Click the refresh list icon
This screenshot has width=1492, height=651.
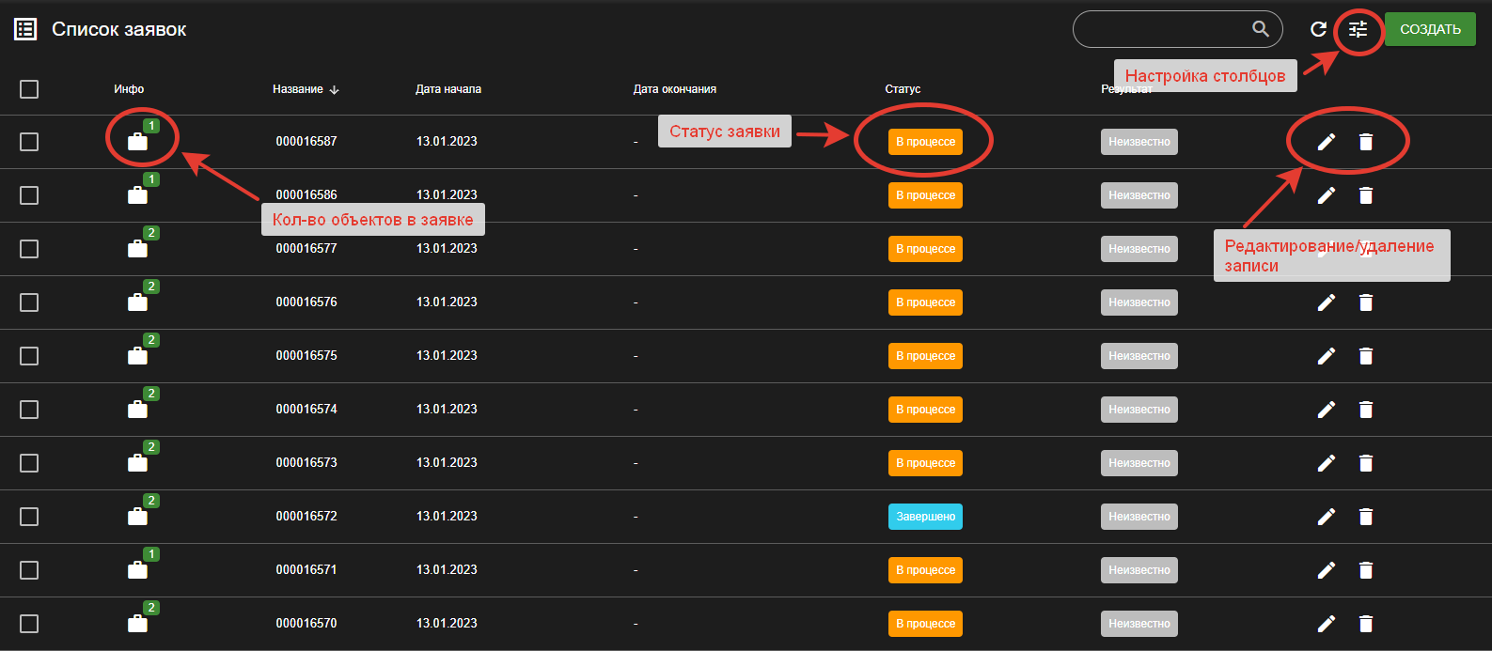tap(1318, 29)
